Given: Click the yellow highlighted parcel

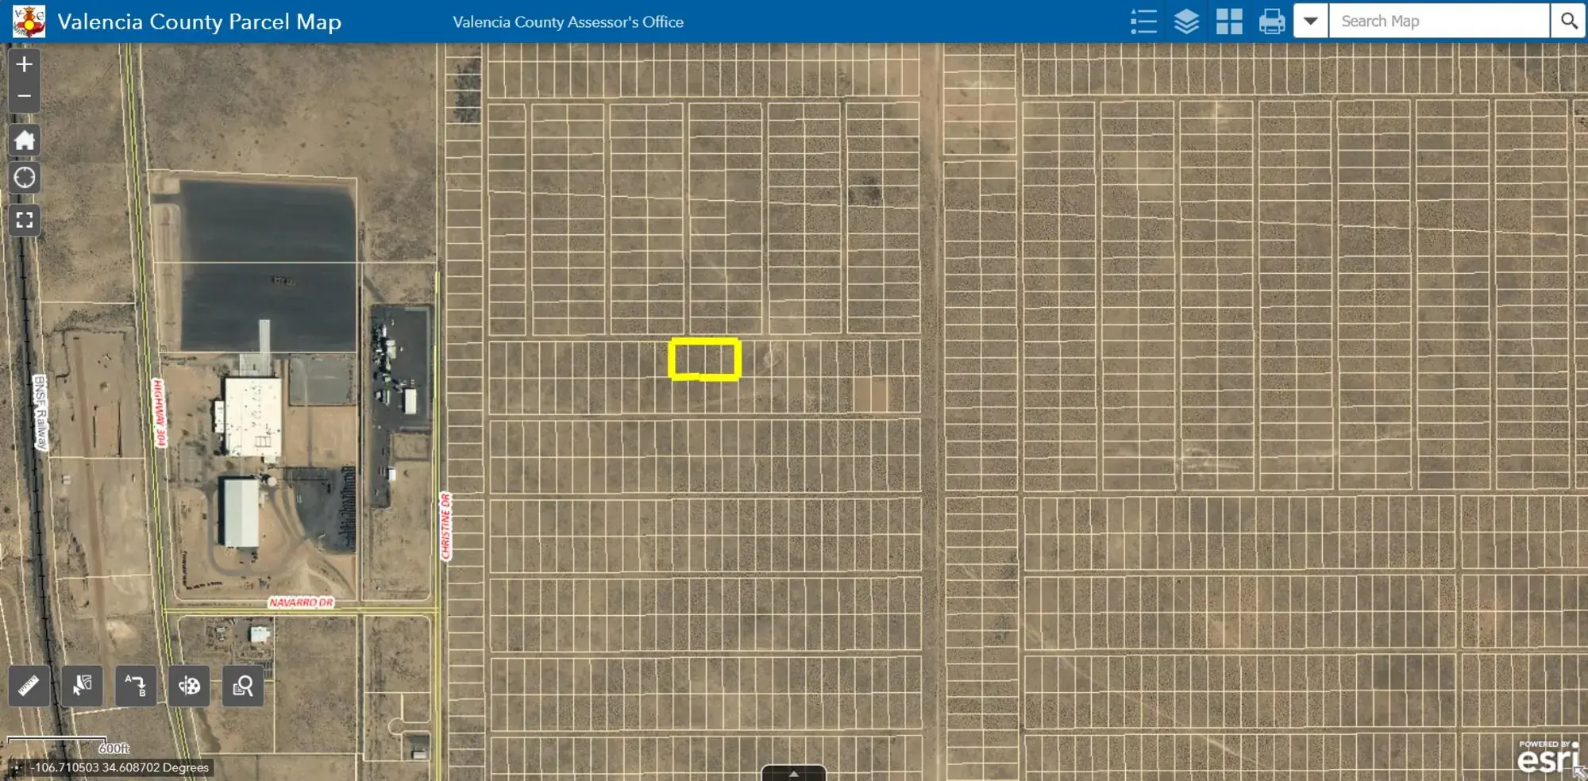Looking at the screenshot, I should click(x=704, y=359).
